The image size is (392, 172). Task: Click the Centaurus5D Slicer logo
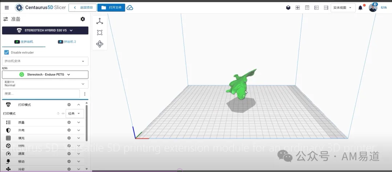pyautogui.click(x=40, y=8)
